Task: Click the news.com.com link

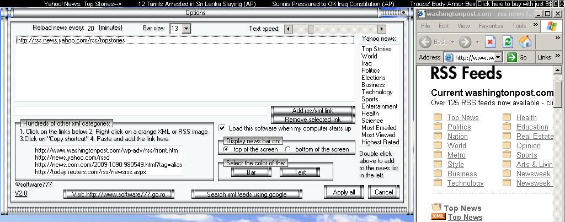Action: coord(108,165)
